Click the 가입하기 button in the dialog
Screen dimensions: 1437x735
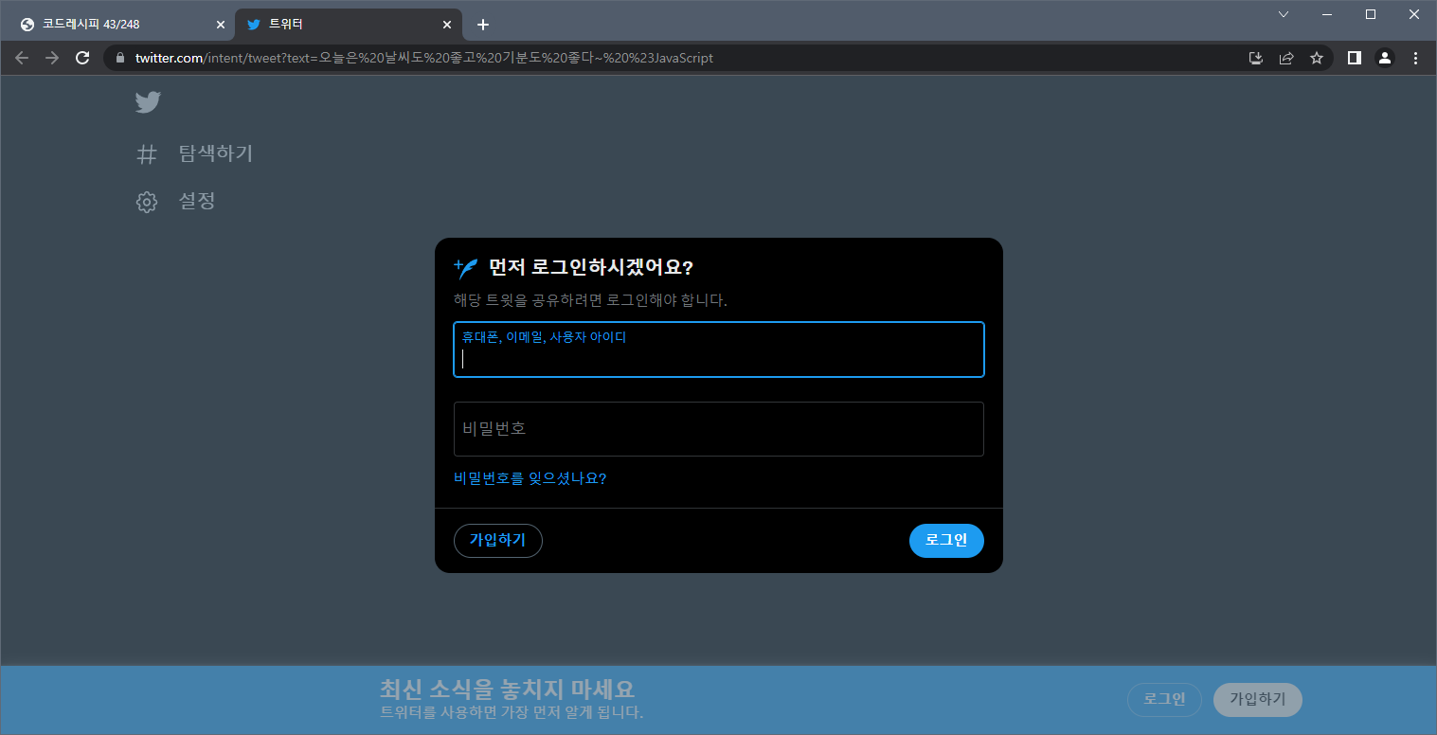(498, 541)
